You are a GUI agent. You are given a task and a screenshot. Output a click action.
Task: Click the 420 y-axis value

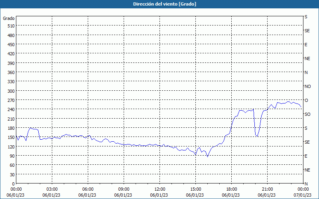[x=12, y=54]
